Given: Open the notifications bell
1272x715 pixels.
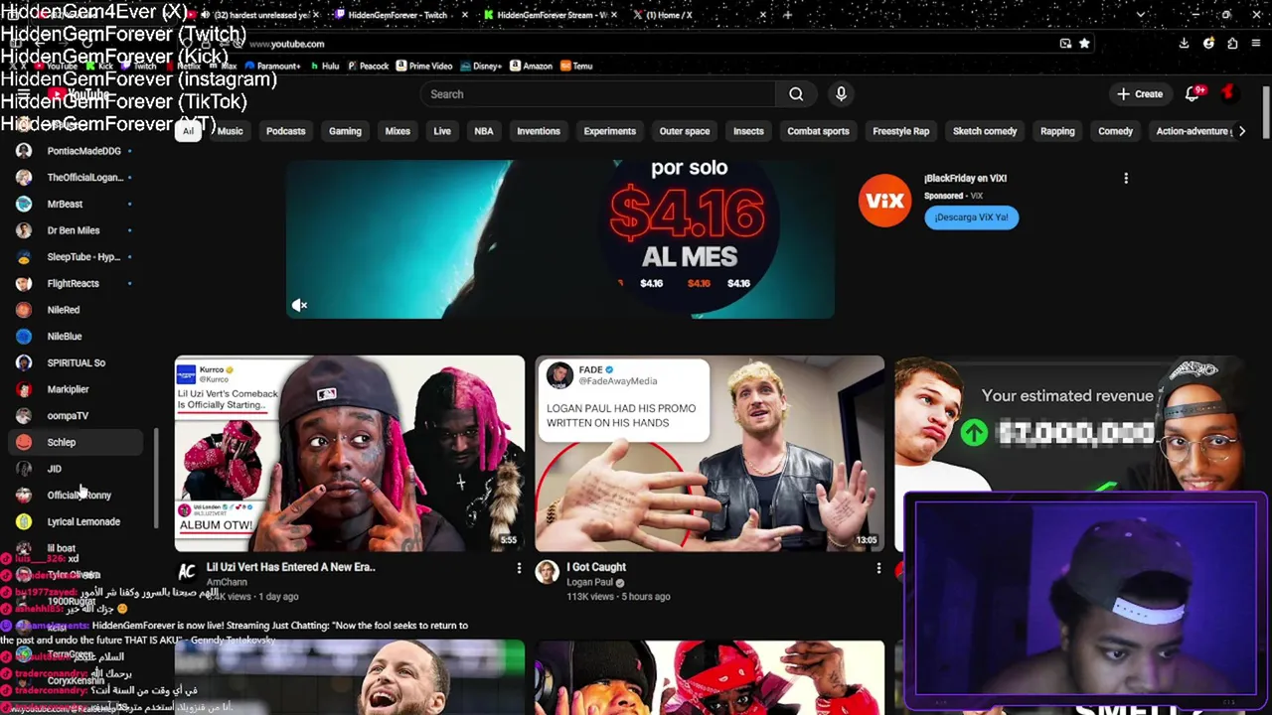Looking at the screenshot, I should coord(1192,93).
